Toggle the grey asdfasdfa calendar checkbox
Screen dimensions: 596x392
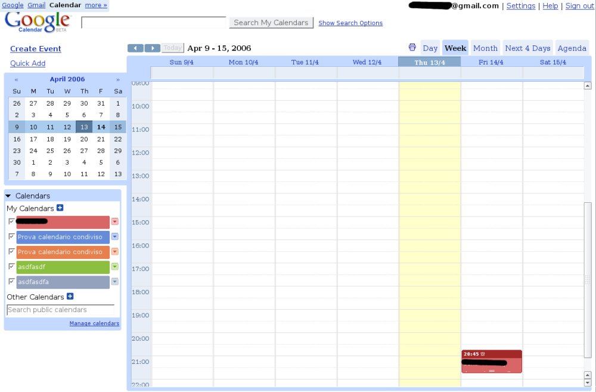pos(11,281)
